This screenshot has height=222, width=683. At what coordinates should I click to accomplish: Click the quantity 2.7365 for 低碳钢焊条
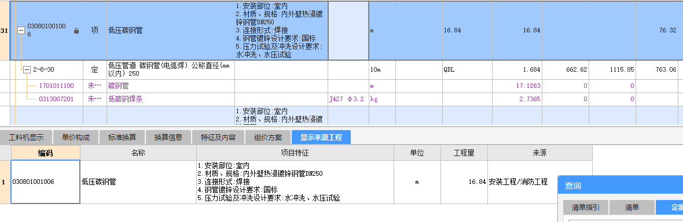tap(530, 99)
